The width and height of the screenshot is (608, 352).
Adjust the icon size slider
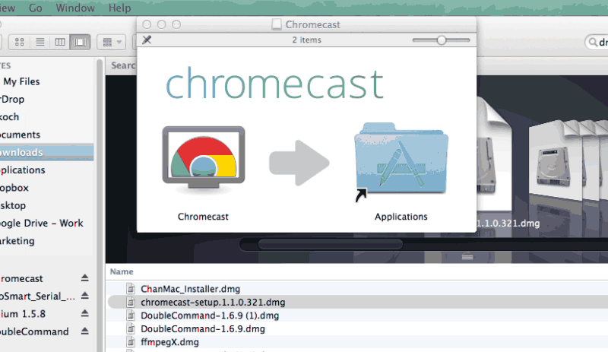(x=442, y=40)
